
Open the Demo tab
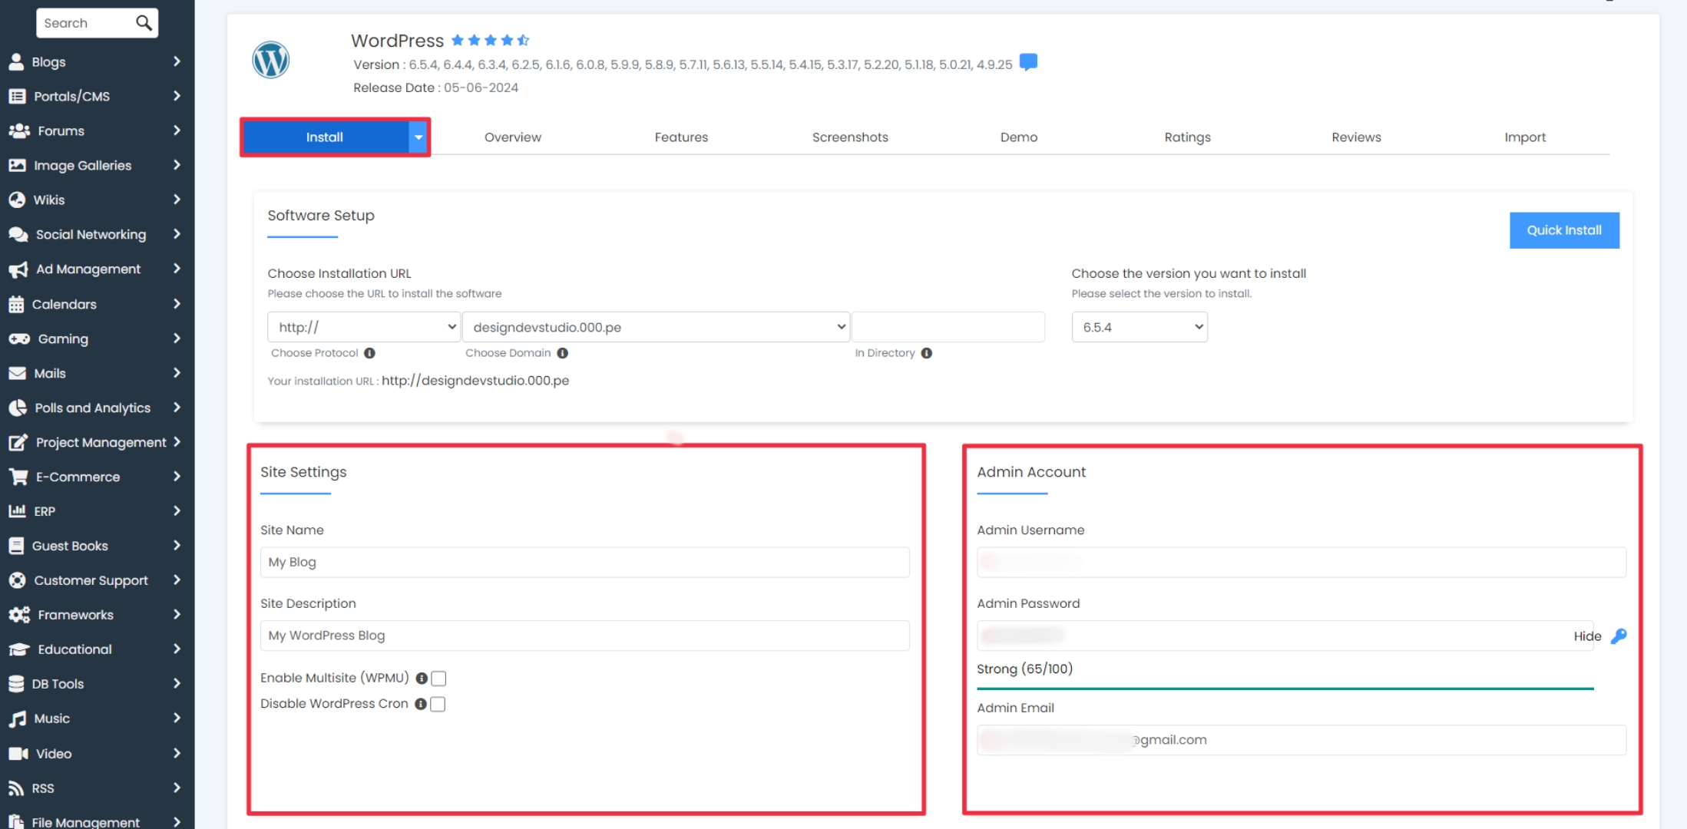pos(1018,137)
